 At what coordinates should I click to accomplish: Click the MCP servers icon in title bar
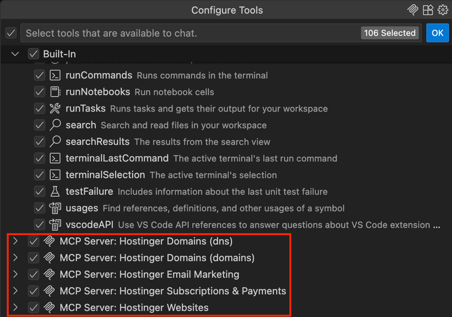(413, 10)
